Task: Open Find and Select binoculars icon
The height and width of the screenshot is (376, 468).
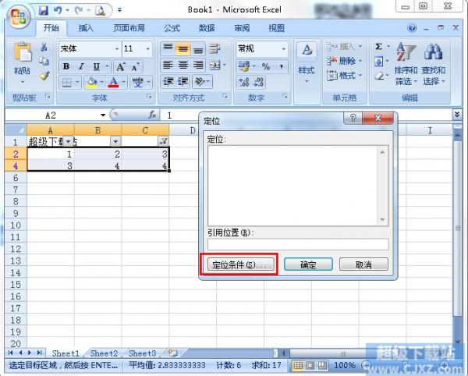Action: tap(433, 53)
